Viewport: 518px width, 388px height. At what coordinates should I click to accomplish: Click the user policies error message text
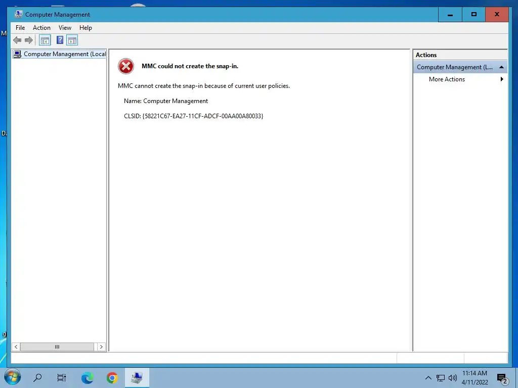(x=204, y=86)
